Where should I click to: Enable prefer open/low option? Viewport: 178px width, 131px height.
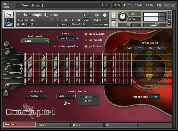point(55,46)
